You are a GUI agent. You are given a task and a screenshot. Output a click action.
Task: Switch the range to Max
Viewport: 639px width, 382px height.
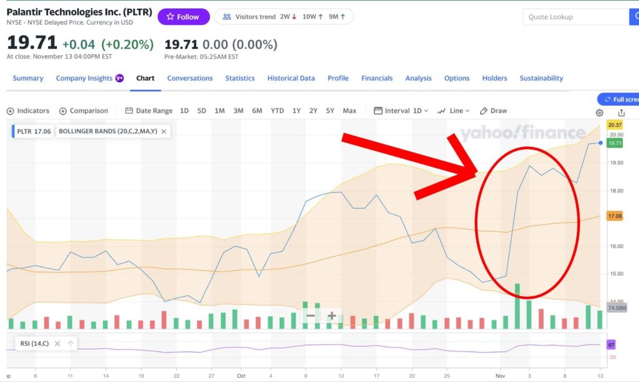coord(349,111)
